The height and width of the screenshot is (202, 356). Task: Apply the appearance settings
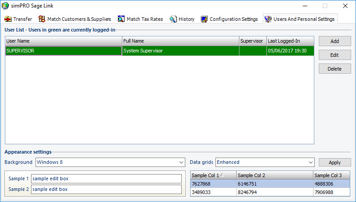[x=335, y=162]
